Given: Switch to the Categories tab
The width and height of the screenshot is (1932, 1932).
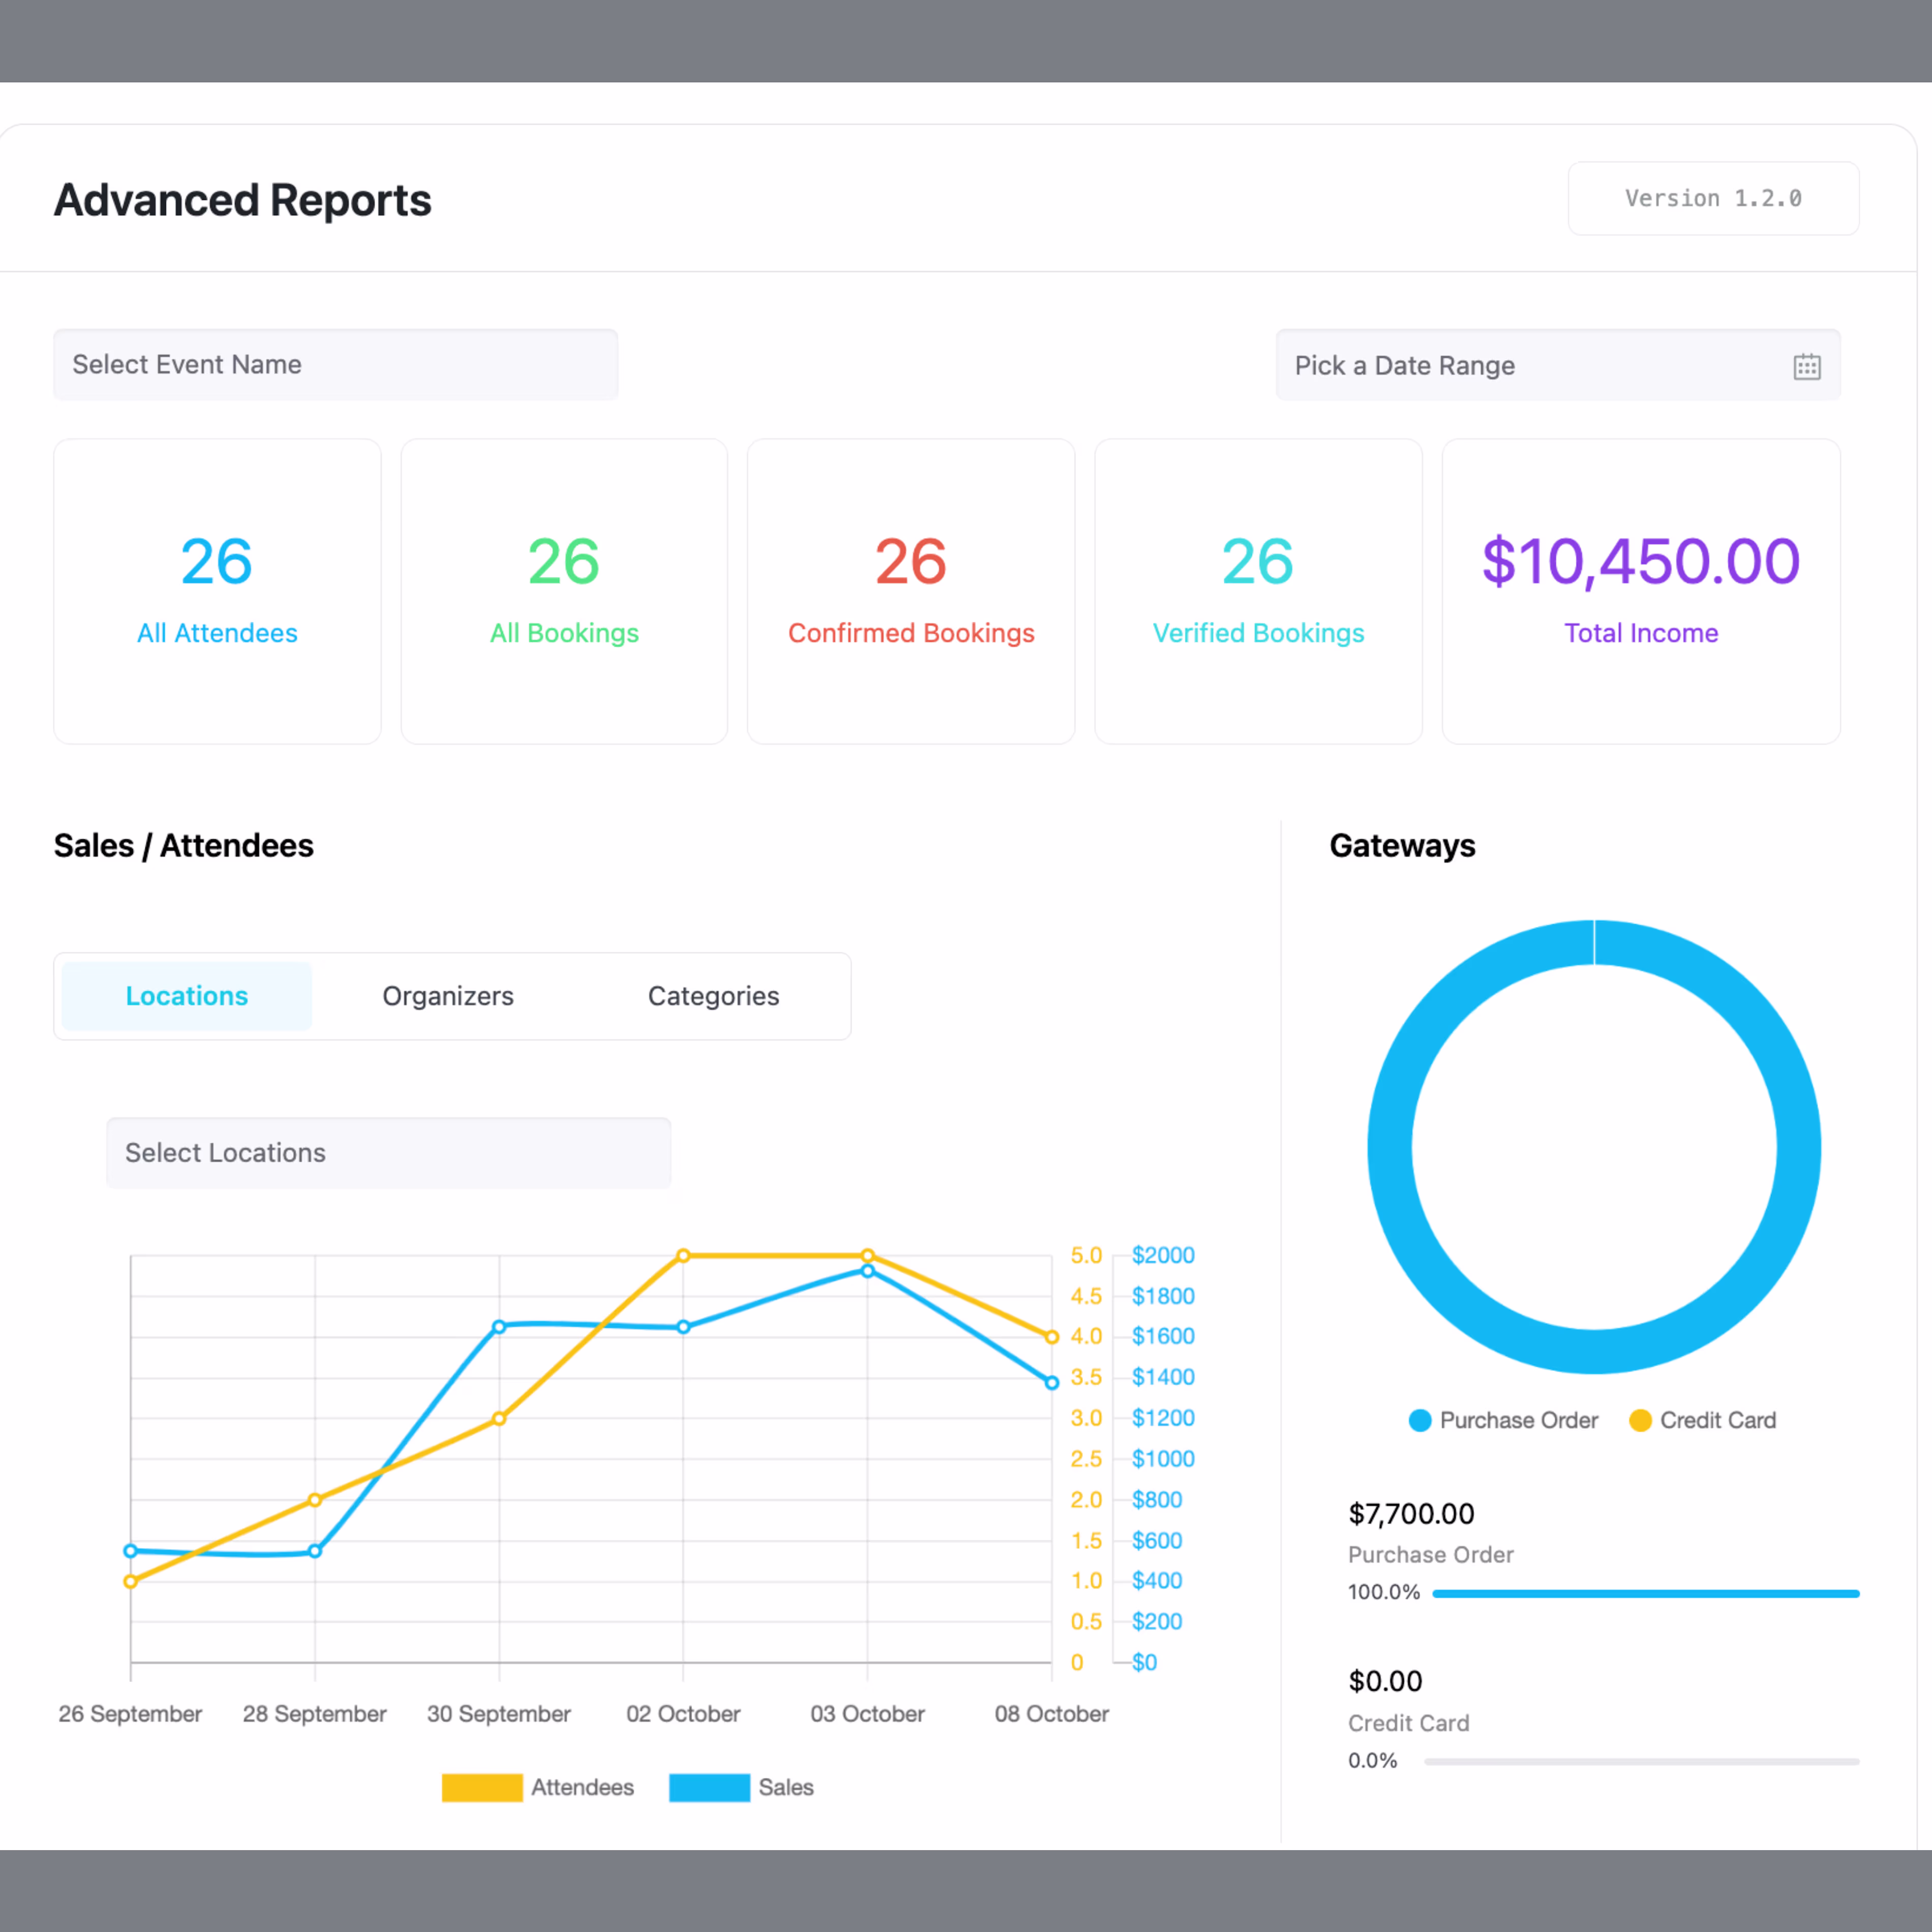Looking at the screenshot, I should [x=713, y=996].
